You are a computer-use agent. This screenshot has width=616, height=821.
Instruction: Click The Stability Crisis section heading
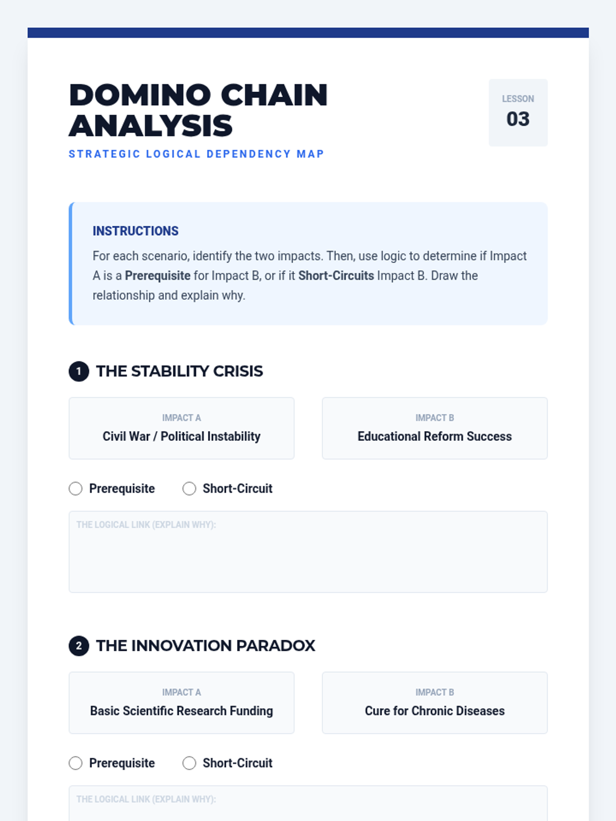click(x=180, y=371)
